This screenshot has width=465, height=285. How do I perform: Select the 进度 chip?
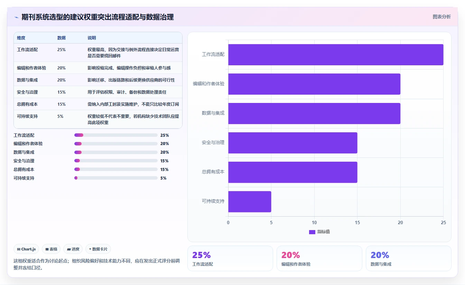coord(73,249)
